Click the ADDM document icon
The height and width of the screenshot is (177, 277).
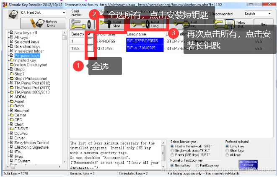11,96
